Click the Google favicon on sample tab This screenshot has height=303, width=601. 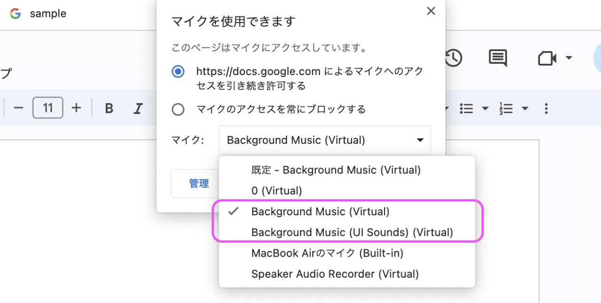[x=15, y=14]
